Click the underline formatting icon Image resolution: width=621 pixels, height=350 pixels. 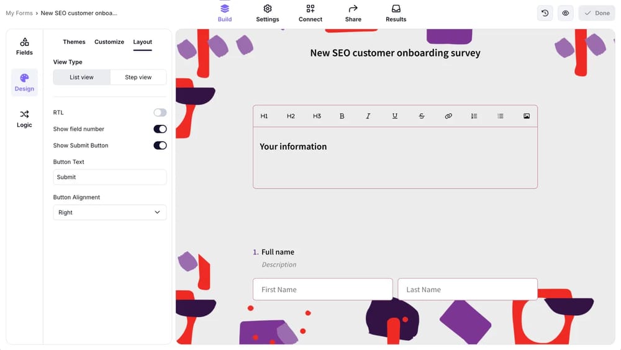[395, 116]
